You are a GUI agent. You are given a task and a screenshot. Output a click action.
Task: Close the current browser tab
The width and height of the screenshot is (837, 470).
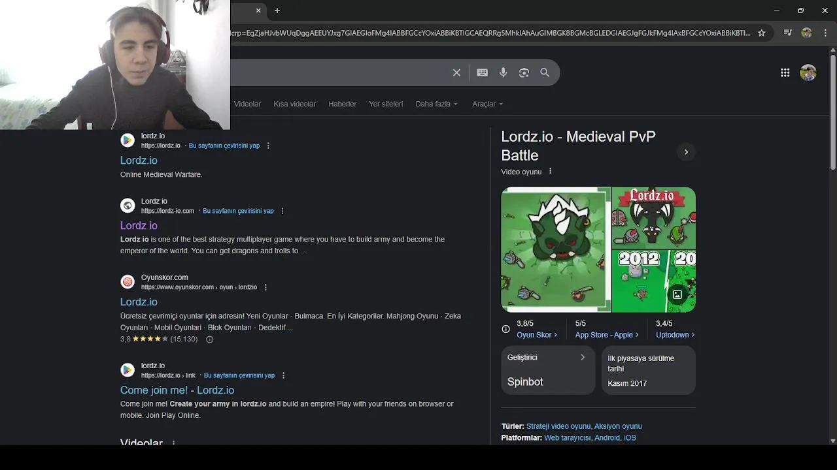tap(258, 10)
